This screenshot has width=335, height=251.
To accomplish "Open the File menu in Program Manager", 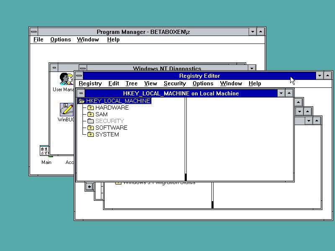I will click(x=39, y=40).
